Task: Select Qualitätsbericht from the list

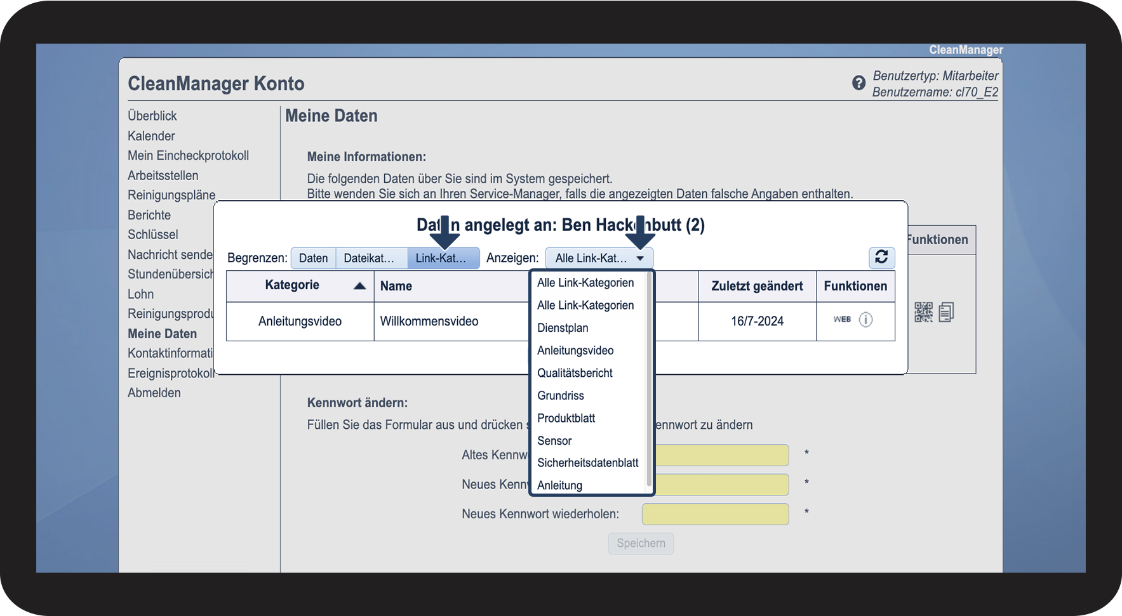Action: 575,373
